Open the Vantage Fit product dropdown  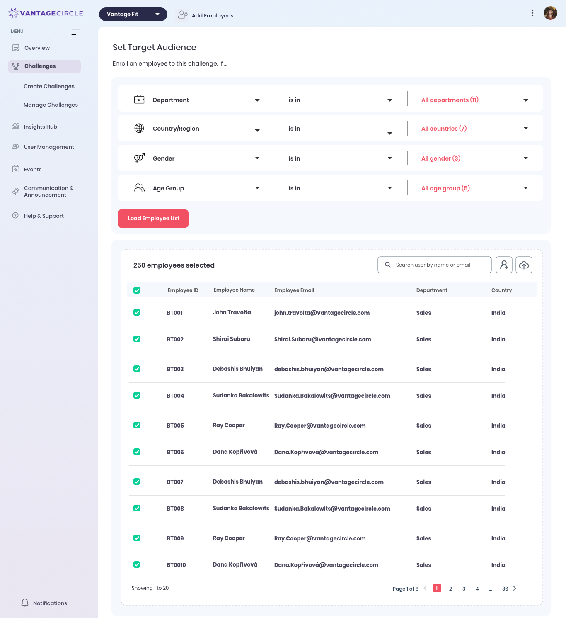point(133,14)
